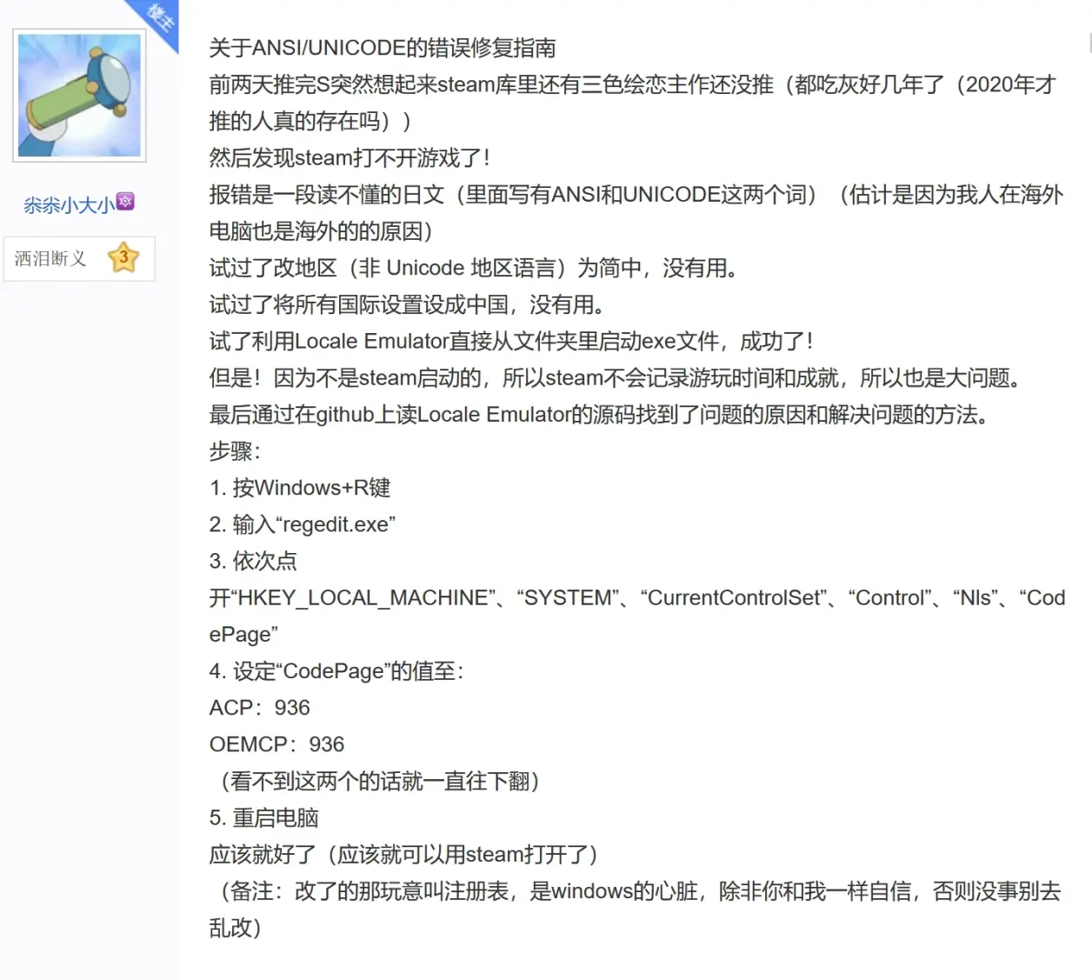Click step 1. 按Windows+R键
Viewport: 1092px width, 980px height.
click(300, 488)
